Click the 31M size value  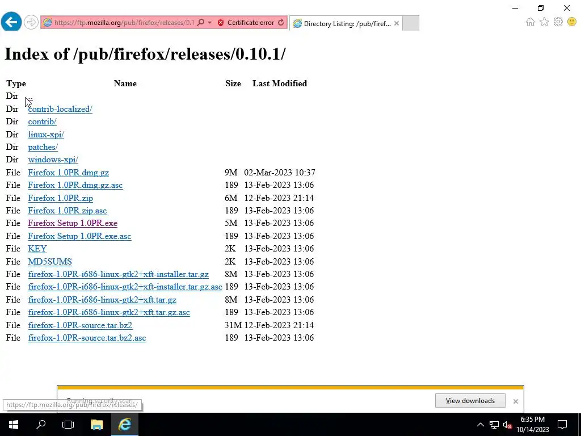(x=233, y=325)
